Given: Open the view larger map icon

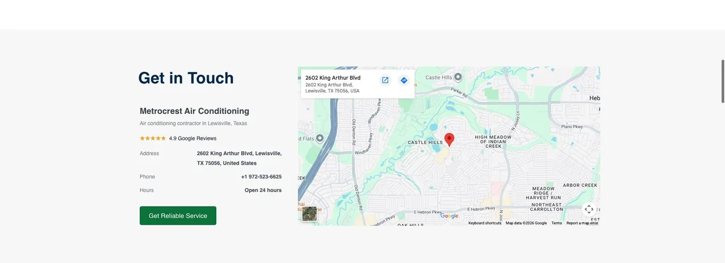Looking at the screenshot, I should [385, 80].
